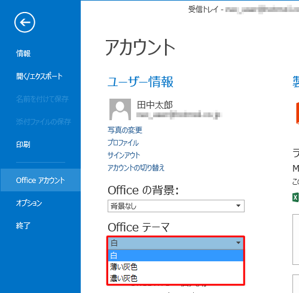Click the サインアウト link

click(x=124, y=155)
